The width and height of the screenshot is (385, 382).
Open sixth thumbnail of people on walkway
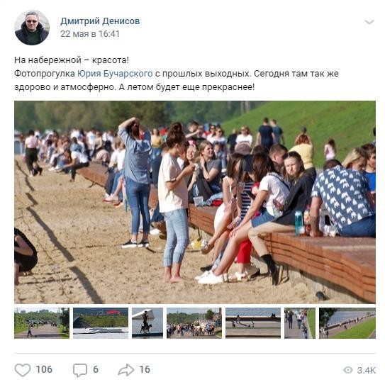pyautogui.click(x=300, y=323)
